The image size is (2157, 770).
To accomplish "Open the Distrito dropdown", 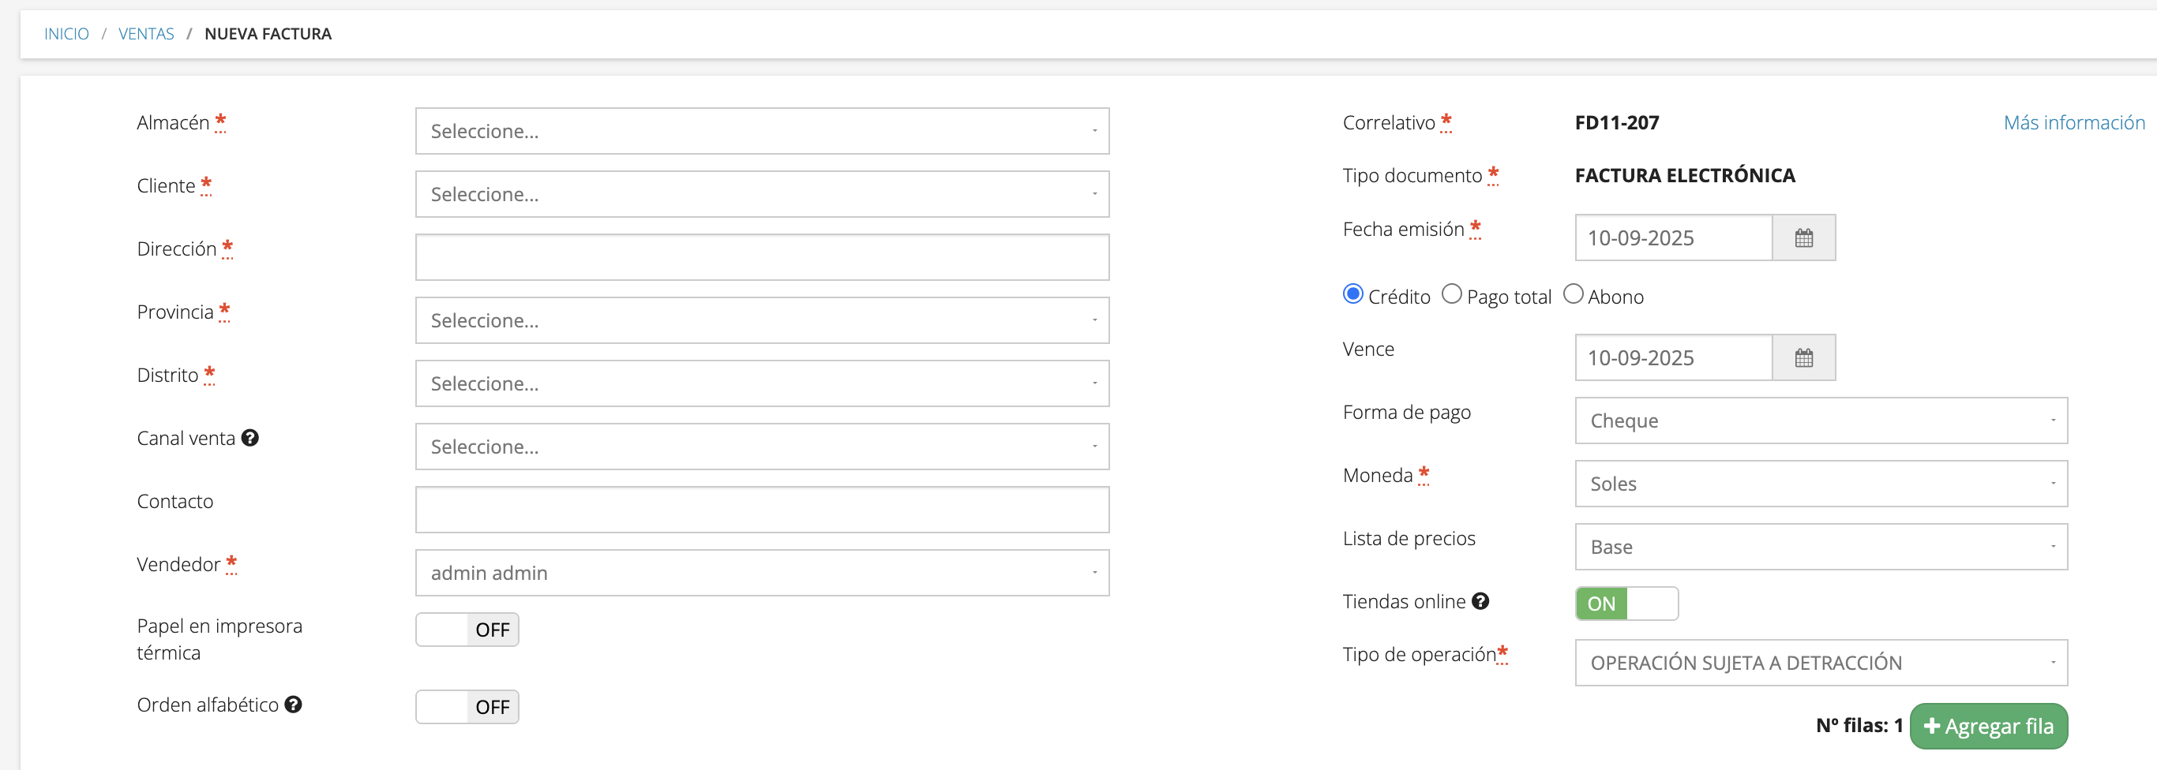I will 762,383.
